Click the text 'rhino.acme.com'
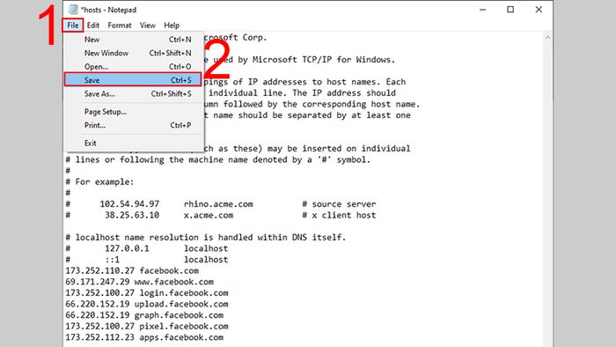The image size is (616, 347). tap(218, 204)
